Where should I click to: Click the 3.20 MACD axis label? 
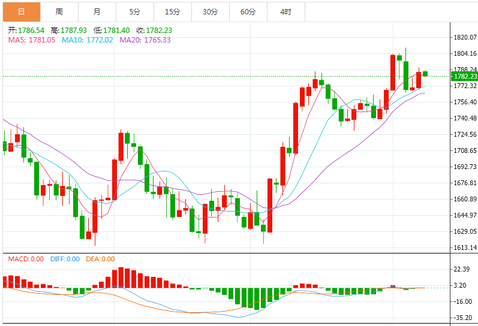click(x=461, y=285)
